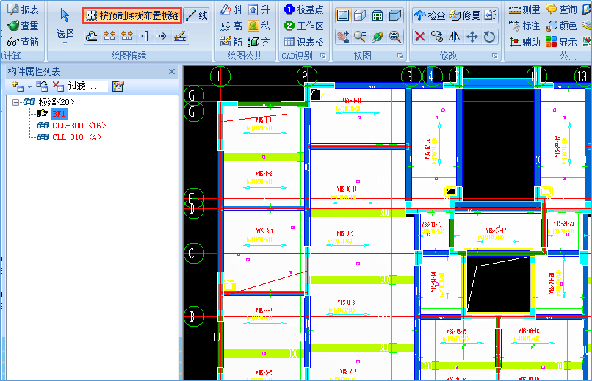592x381 pixels.
Task: Activate the arrow selection tool
Action: click(x=65, y=15)
